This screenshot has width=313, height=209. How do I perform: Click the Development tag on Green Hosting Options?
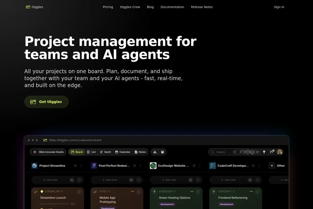click(167, 204)
